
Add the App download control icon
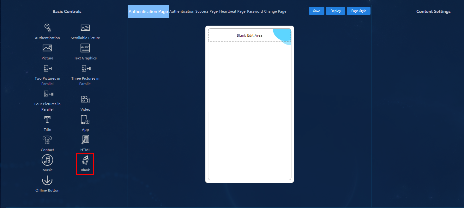85,119
